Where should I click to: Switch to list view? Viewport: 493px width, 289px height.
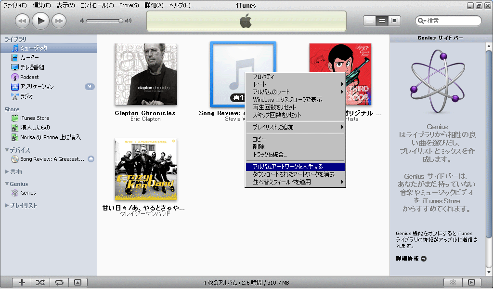(369, 21)
